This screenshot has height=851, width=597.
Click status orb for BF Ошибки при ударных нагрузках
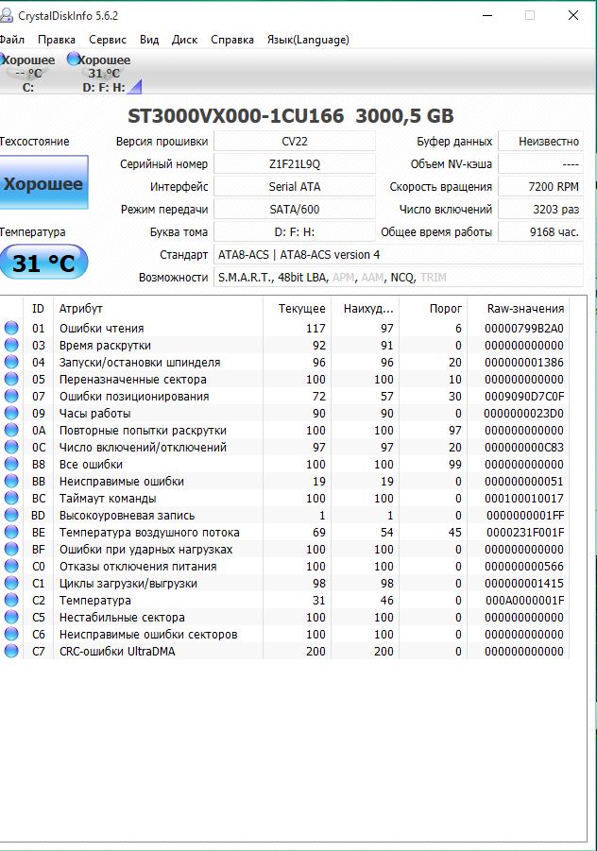click(11, 550)
